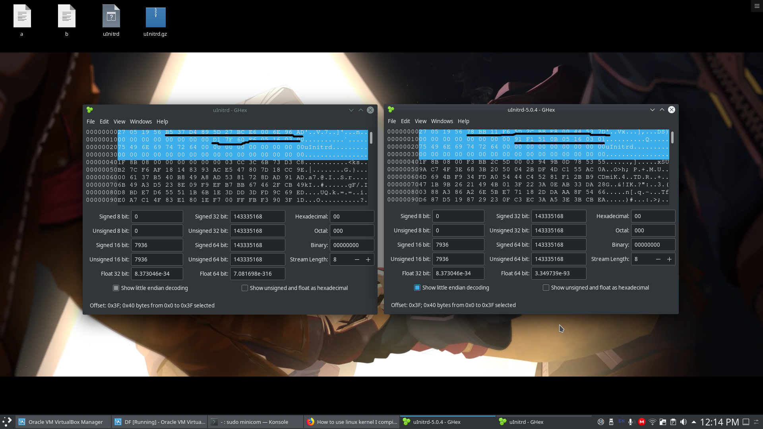The height and width of the screenshot is (429, 763).
Task: Click the GHex app icon in uInitrd-5.0.4 titlebar
Action: click(x=391, y=110)
